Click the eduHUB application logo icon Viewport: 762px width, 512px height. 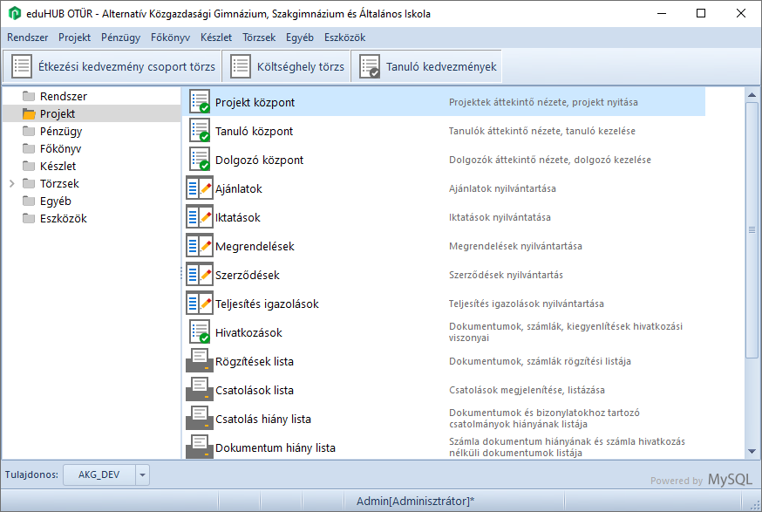click(x=15, y=14)
